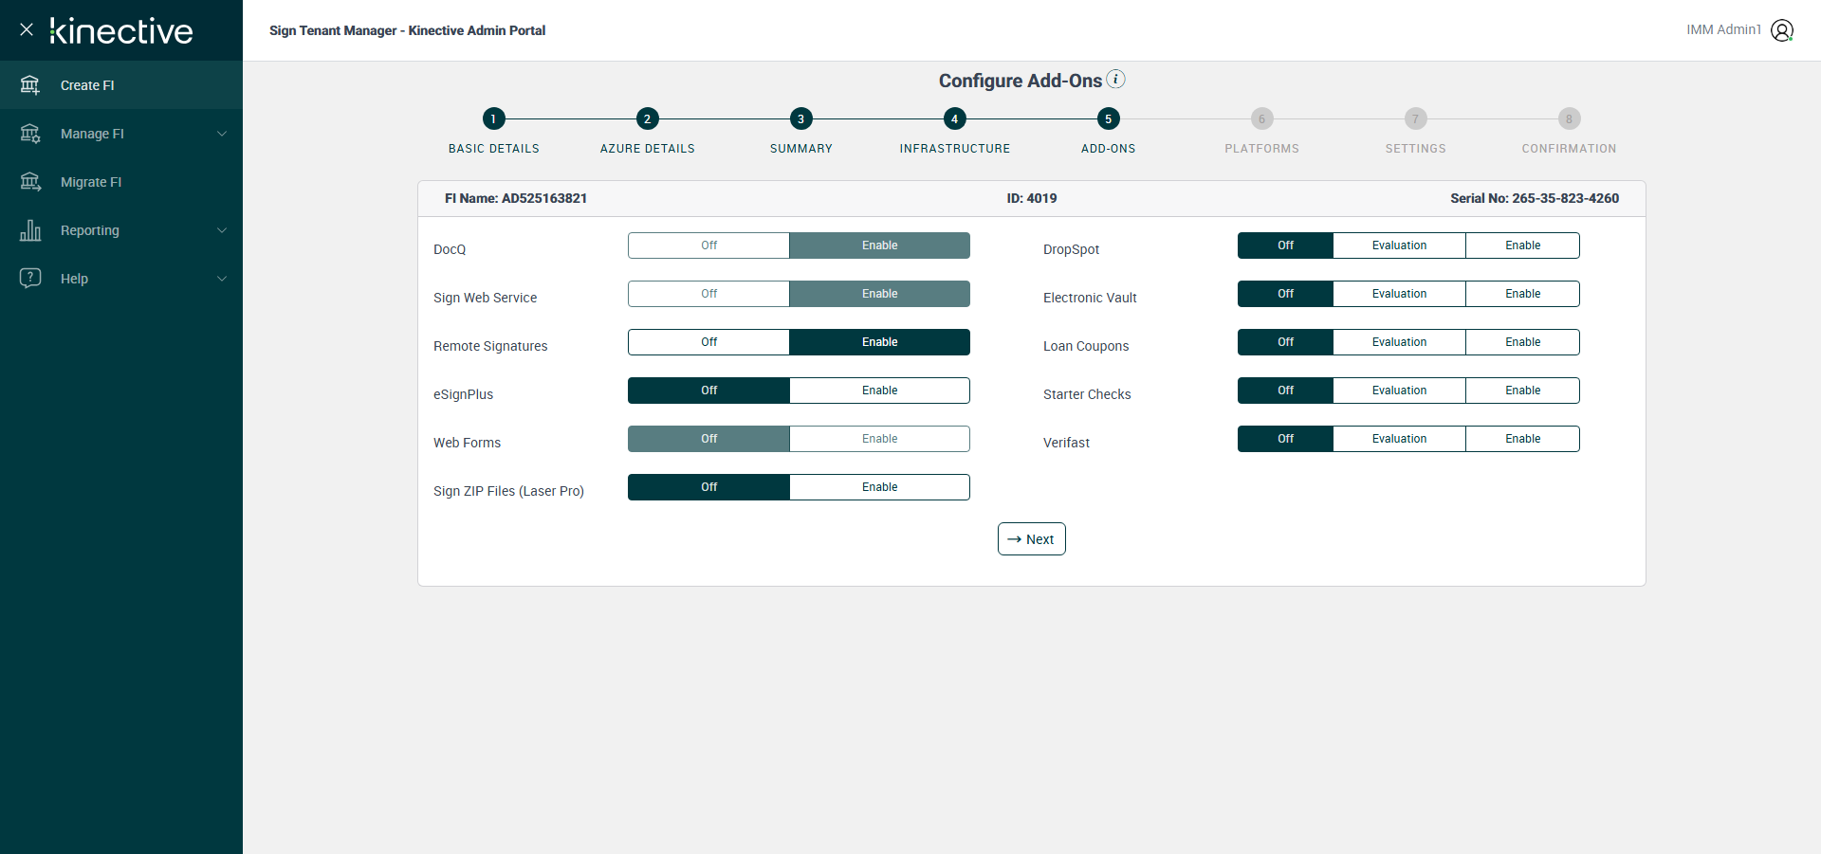
Task: Click the Migrate FI icon
Action: point(30,182)
